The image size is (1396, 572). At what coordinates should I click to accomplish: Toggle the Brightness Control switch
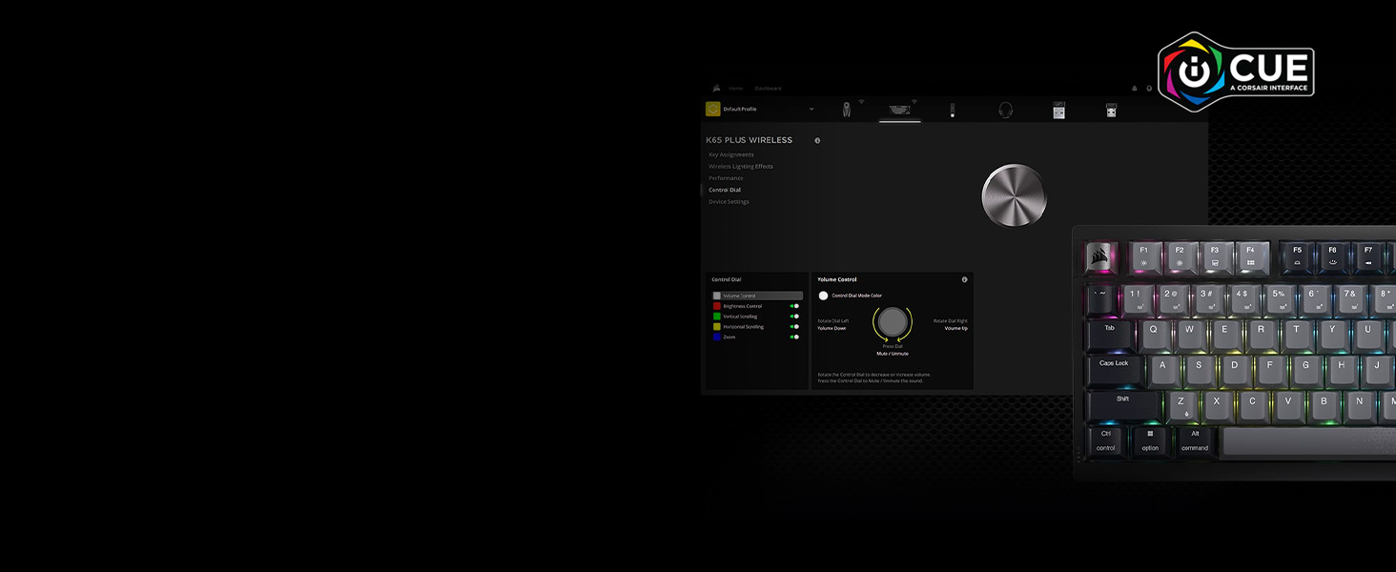794,306
